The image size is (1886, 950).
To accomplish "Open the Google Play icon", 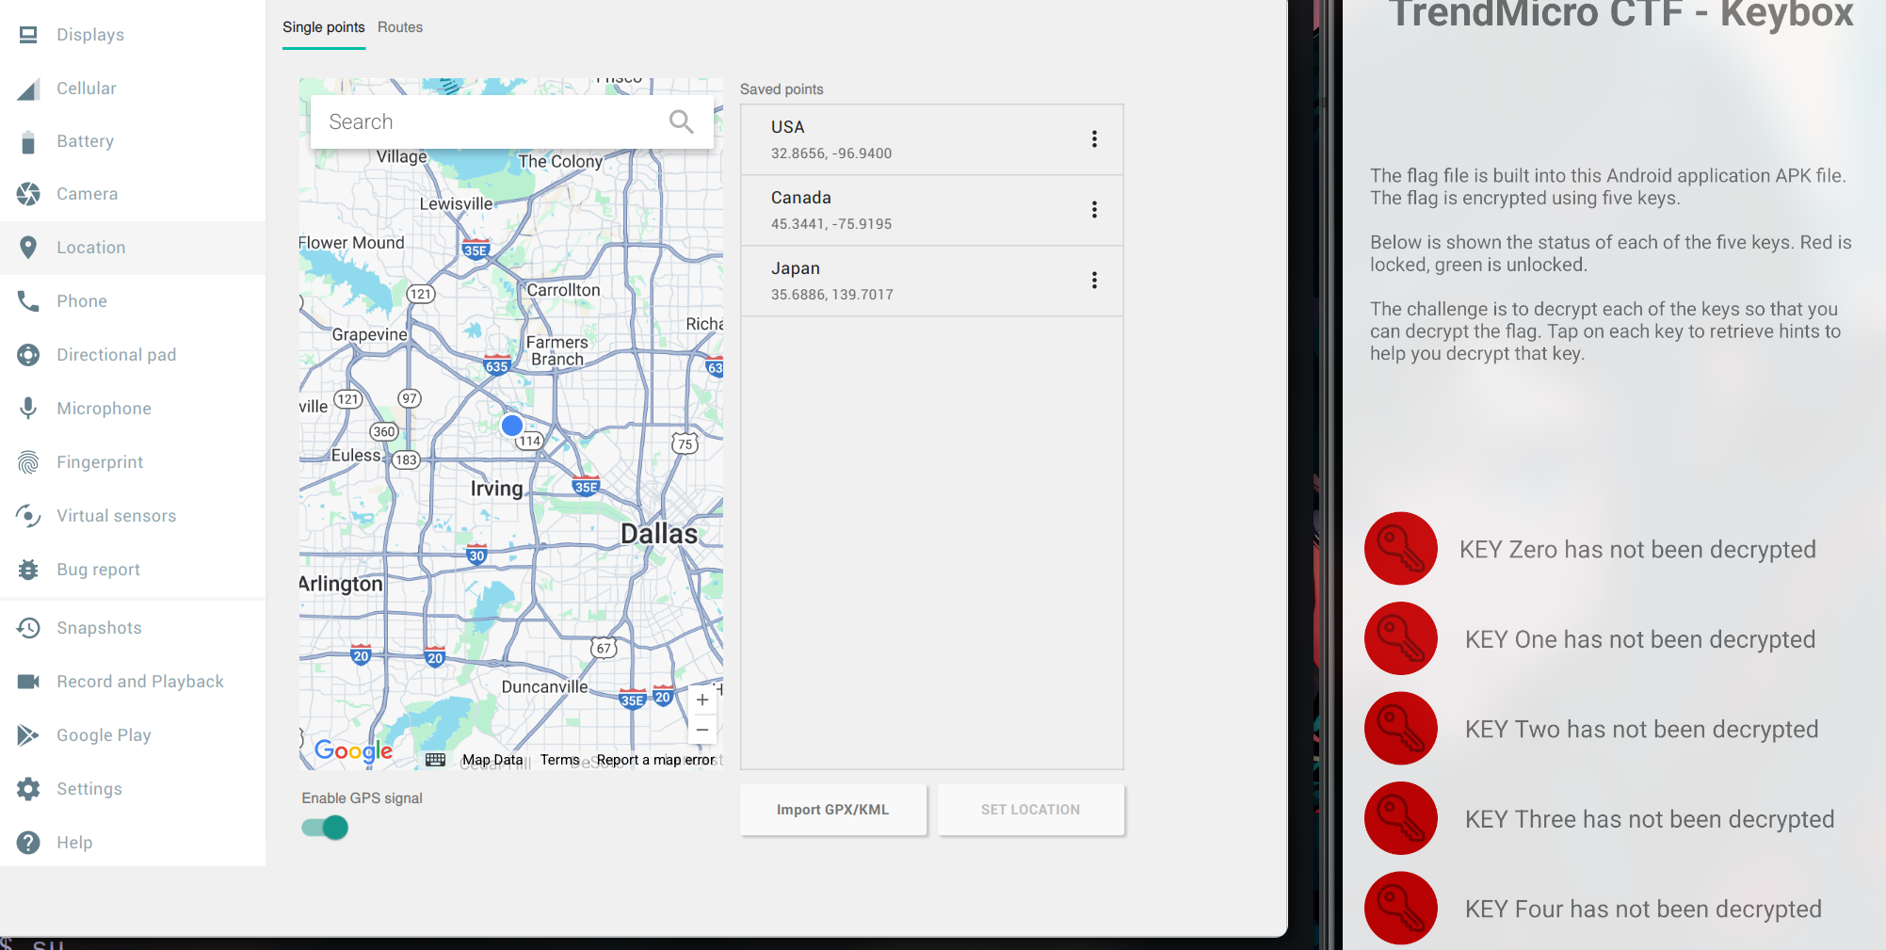I will 28,735.
